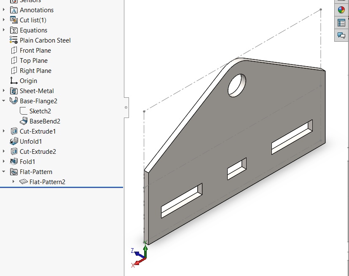Click the Plain Carbon Steel material icon
349x276 pixels.
[13, 40]
